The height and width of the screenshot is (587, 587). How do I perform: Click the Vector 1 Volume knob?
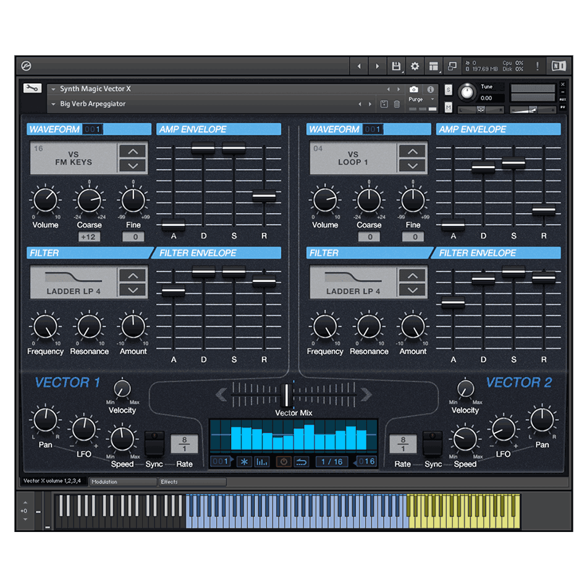click(45, 200)
